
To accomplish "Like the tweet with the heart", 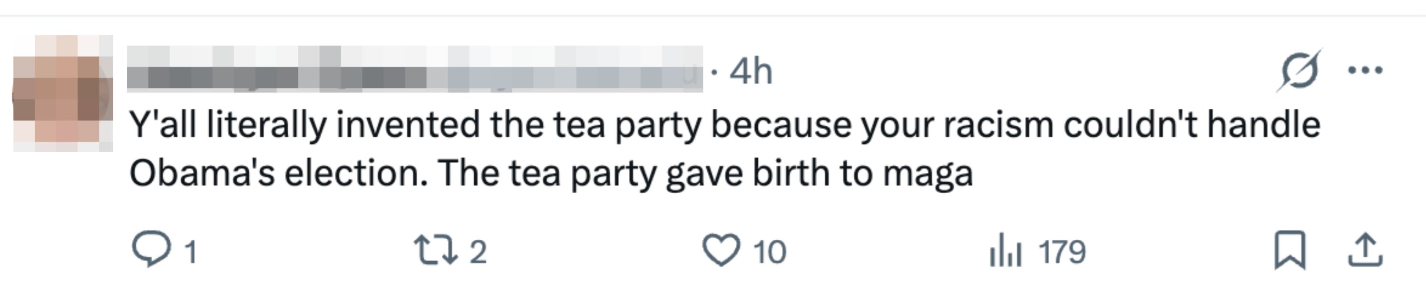I will (x=721, y=251).
